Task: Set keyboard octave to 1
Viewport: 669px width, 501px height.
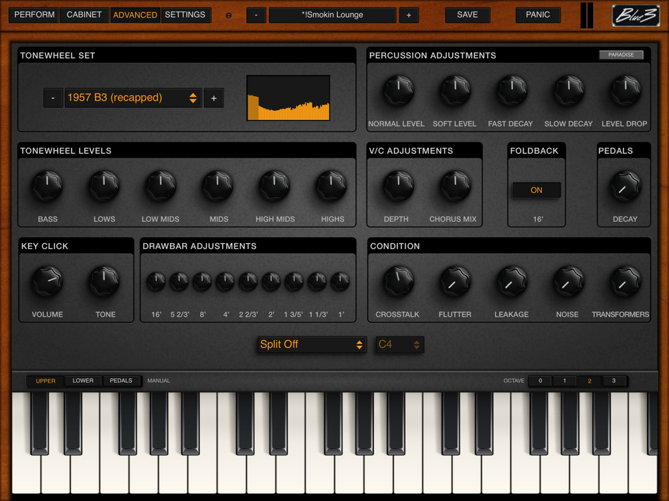Action: tap(565, 381)
